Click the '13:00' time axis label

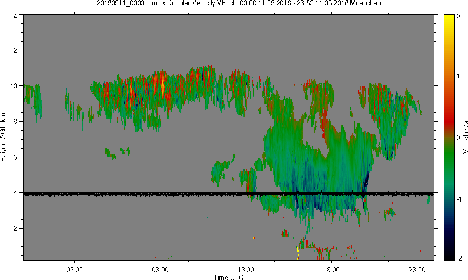[x=246, y=270]
